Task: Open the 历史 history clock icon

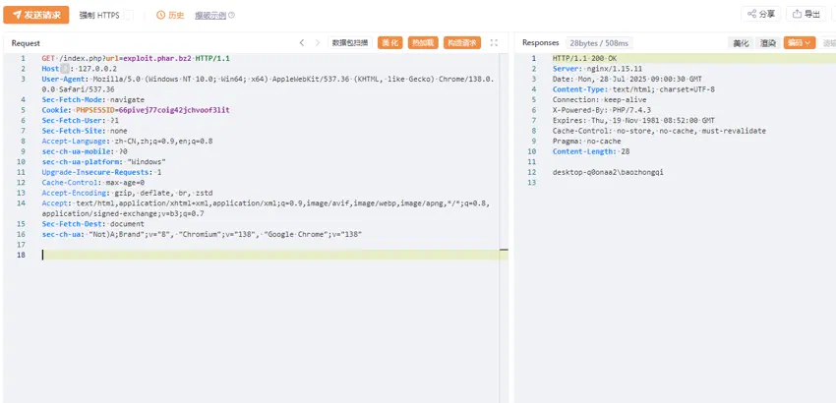Action: [161, 16]
